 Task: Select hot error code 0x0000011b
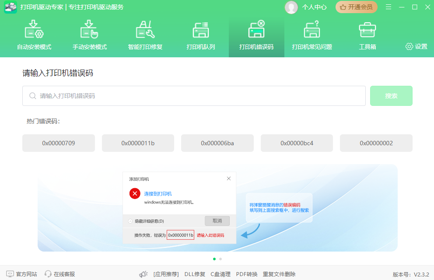tap(138, 143)
